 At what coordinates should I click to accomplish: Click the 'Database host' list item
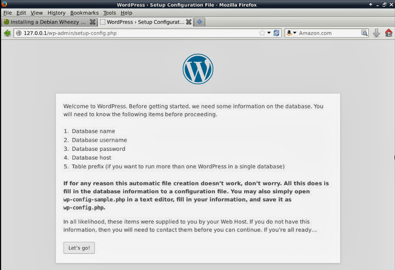91,157
